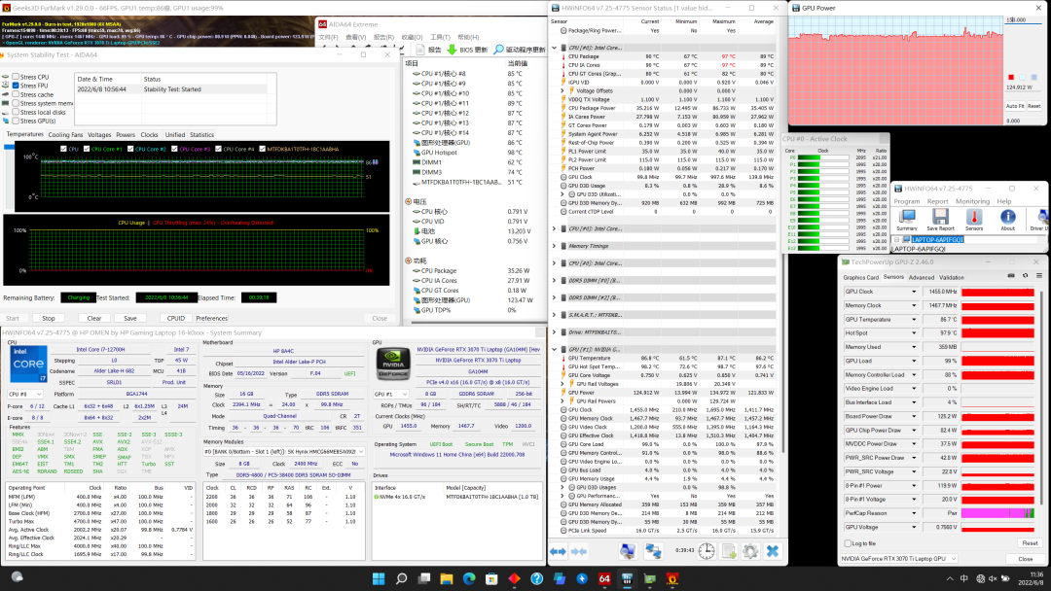Image resolution: width=1051 pixels, height=591 pixels.
Task: Click the About icon in HWiNFO
Action: 1007,217
